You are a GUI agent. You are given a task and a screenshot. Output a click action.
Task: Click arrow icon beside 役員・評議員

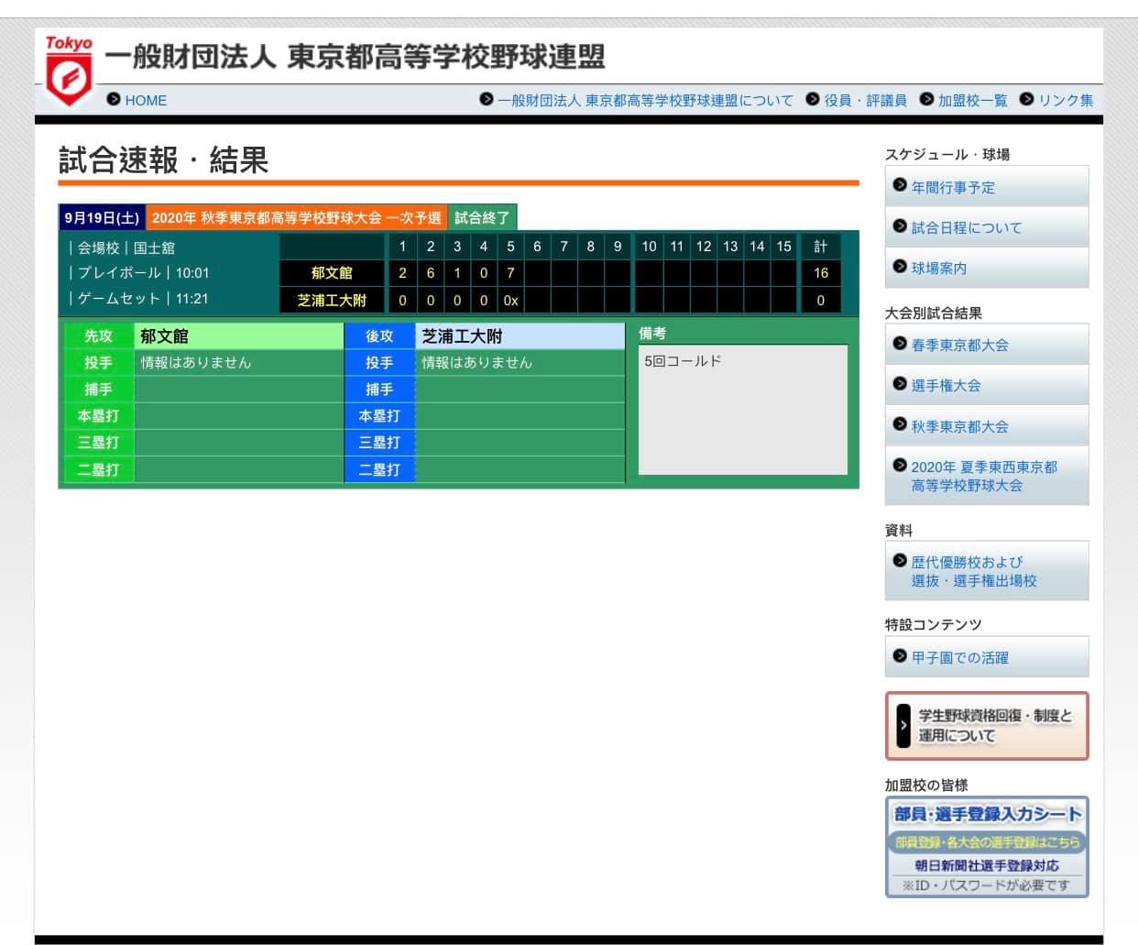[813, 99]
